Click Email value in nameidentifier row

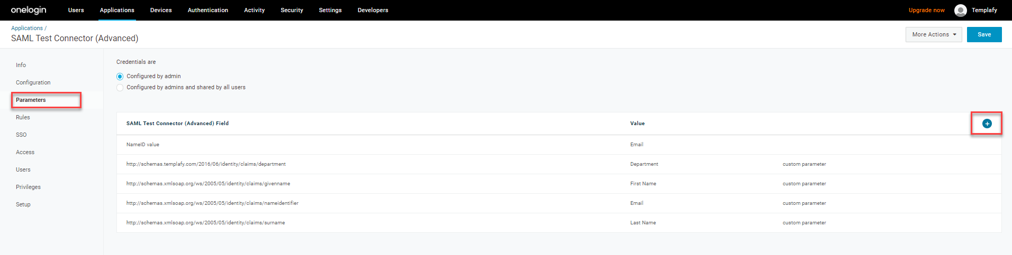637,203
